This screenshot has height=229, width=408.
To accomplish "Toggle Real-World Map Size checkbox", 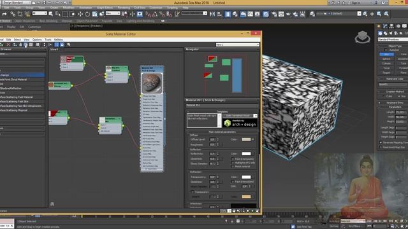I will pos(381,147).
